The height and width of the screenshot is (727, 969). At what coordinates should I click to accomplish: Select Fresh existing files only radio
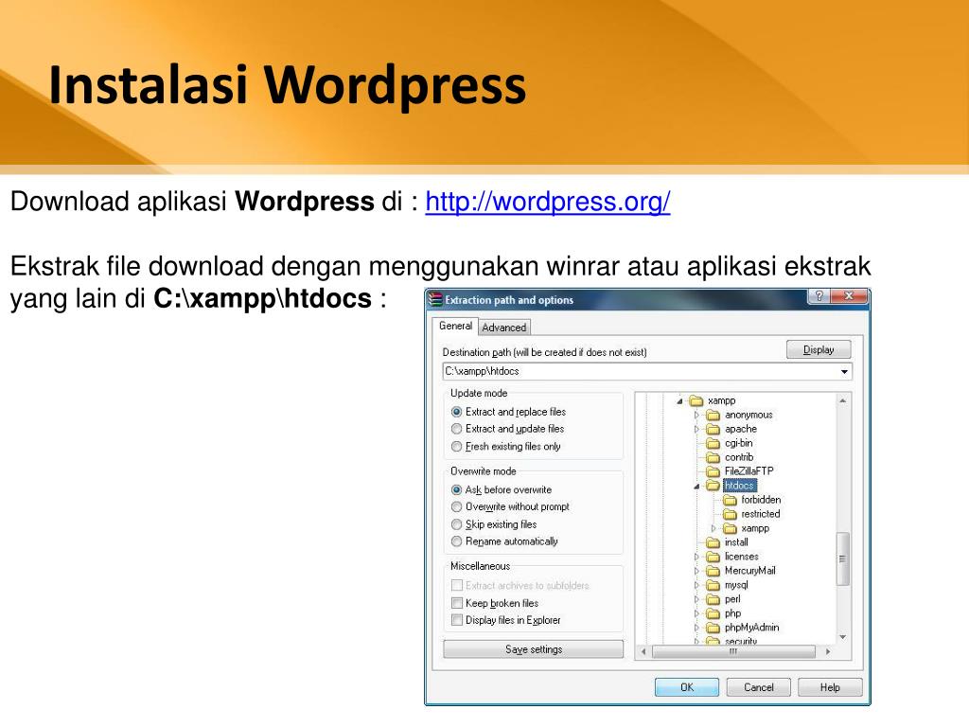(456, 446)
